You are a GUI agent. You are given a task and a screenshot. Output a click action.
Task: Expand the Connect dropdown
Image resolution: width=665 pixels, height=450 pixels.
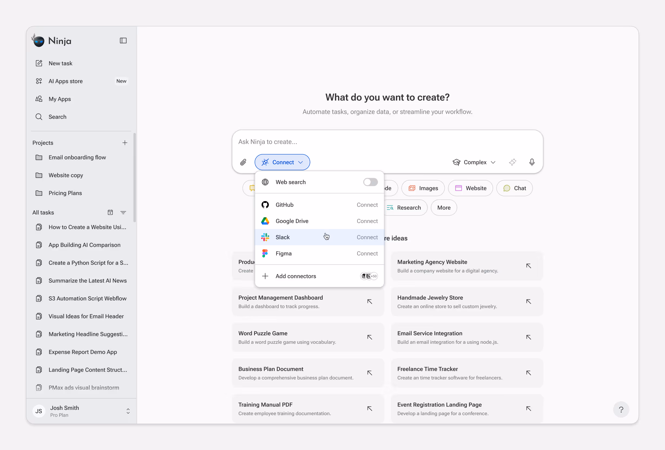pos(282,162)
